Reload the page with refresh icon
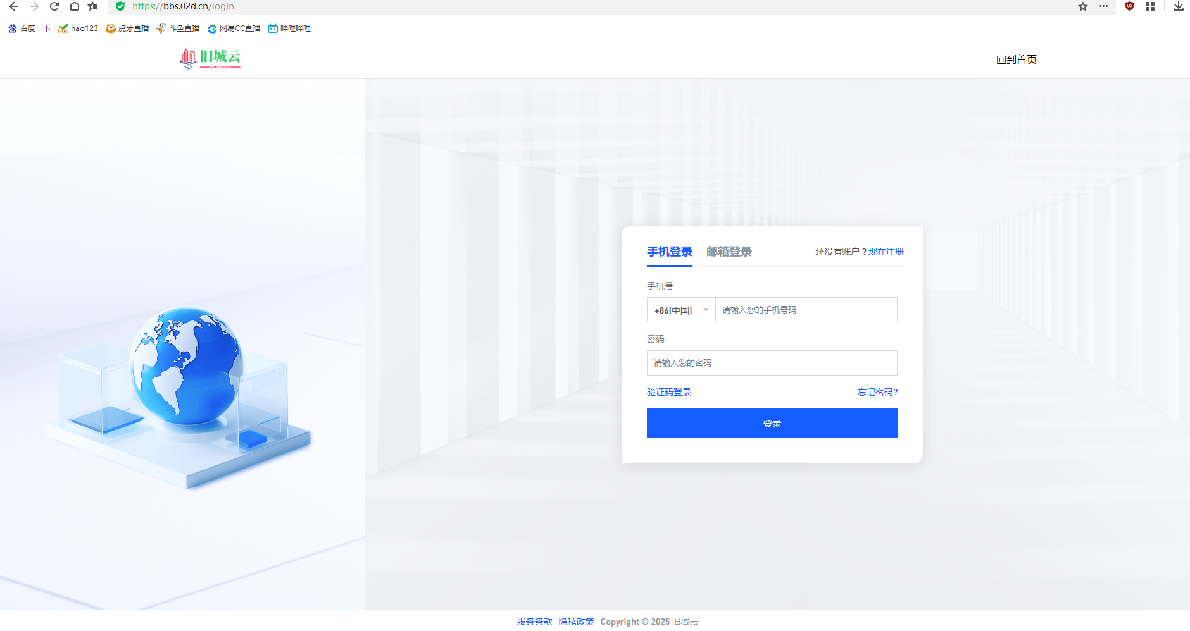Viewport: 1190px width, 631px height. pyautogui.click(x=54, y=6)
